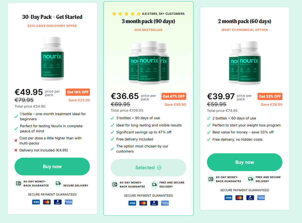The width and height of the screenshot is (302, 223).
Task: Click the money-back guarantee wallet icon in the 3 month pack card
Action: coord(115,185)
